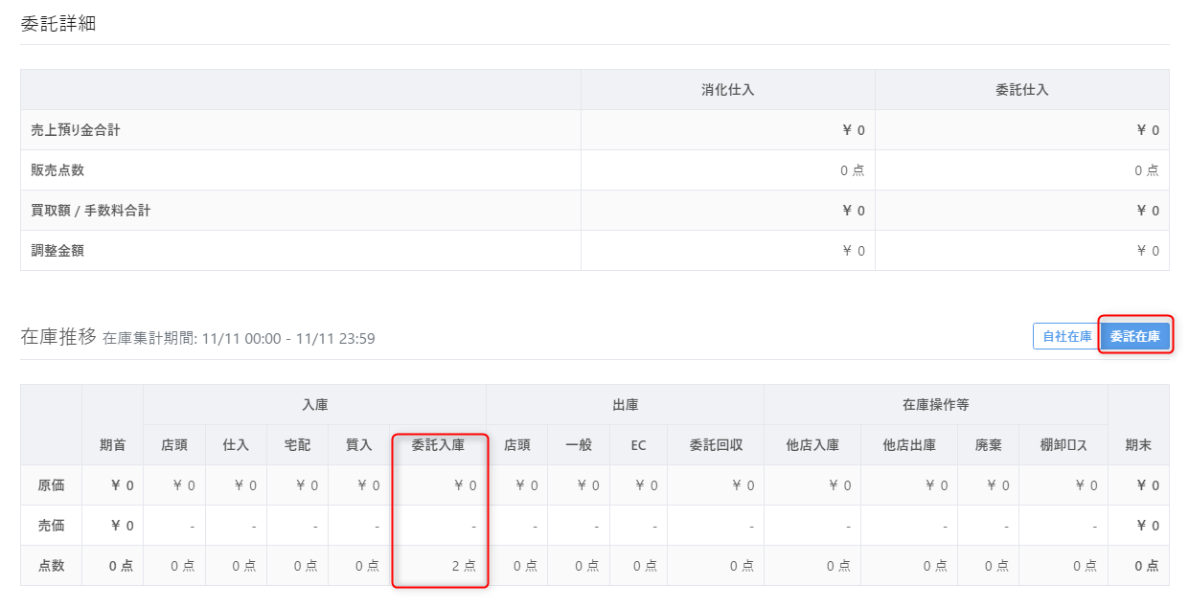Image resolution: width=1189 pixels, height=608 pixels.
Task: Click the 調整金額 row label
Action: 57,251
